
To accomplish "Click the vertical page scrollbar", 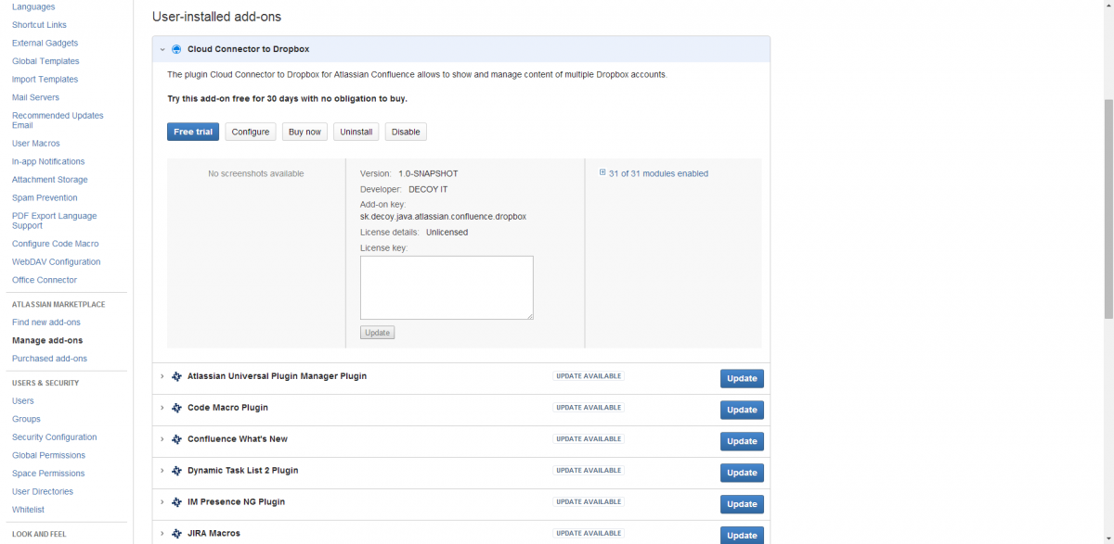I will pos(1108,208).
